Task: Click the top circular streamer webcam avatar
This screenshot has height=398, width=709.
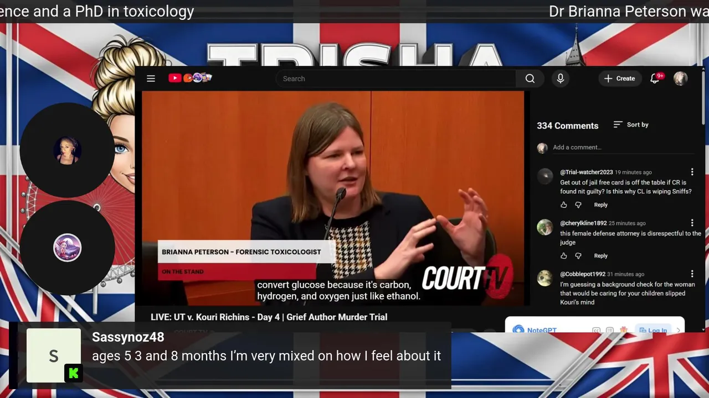Action: (x=67, y=150)
